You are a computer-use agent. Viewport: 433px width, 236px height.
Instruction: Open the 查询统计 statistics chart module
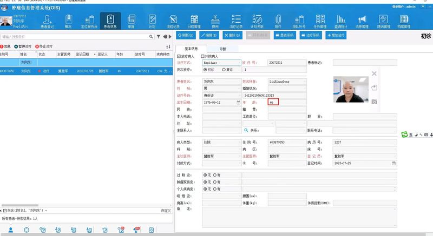click(x=341, y=22)
